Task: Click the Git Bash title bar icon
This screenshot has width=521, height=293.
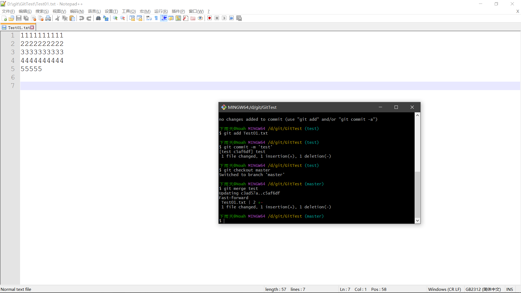Action: point(224,107)
